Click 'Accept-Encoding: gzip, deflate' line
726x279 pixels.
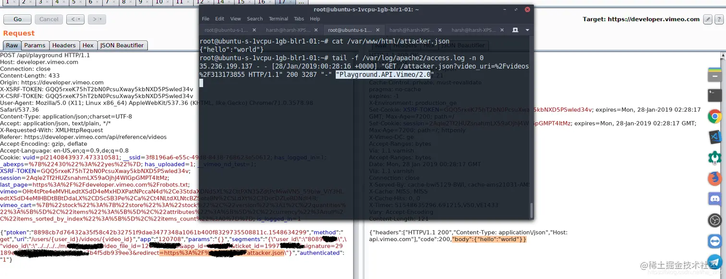[44, 143]
